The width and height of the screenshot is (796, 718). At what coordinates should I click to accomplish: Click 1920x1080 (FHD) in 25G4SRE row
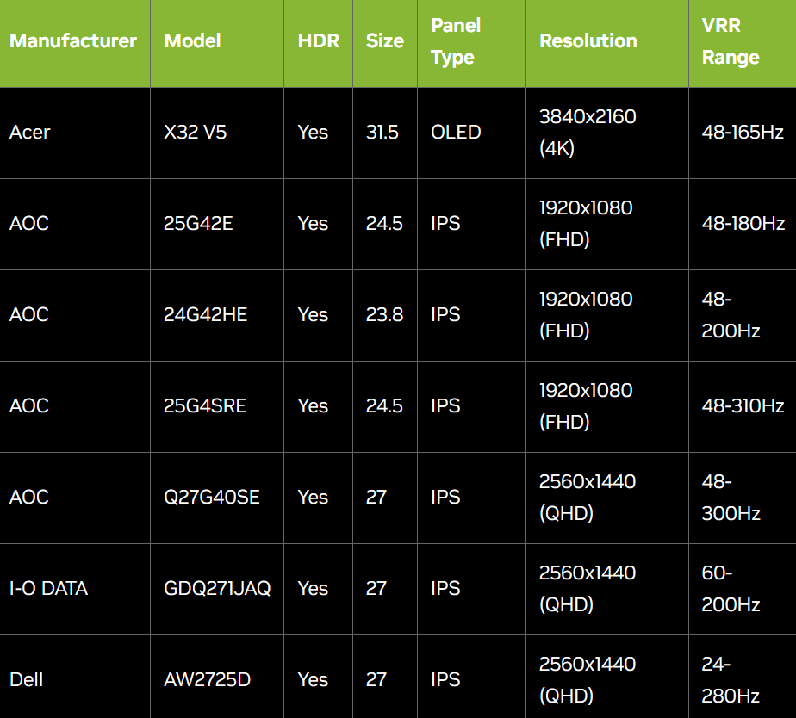[586, 406]
